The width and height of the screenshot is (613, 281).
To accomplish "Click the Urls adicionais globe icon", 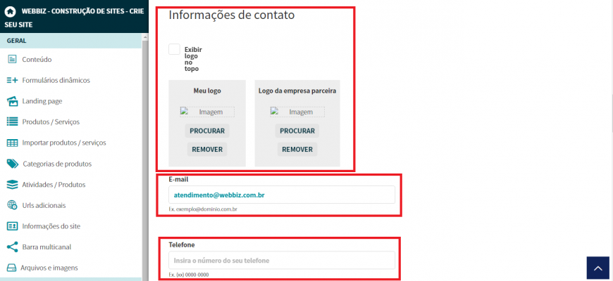I will click(x=12, y=205).
